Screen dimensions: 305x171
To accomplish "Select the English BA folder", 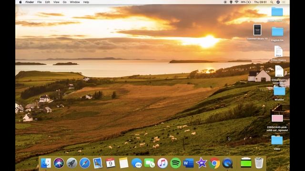I will (277, 32).
